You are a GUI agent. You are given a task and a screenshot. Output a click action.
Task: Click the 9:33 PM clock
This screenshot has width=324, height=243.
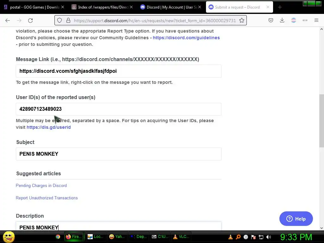pos(296,237)
